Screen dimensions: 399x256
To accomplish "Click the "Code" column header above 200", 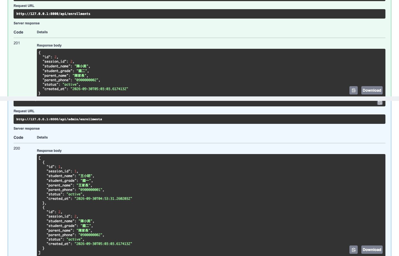I will point(19,137).
